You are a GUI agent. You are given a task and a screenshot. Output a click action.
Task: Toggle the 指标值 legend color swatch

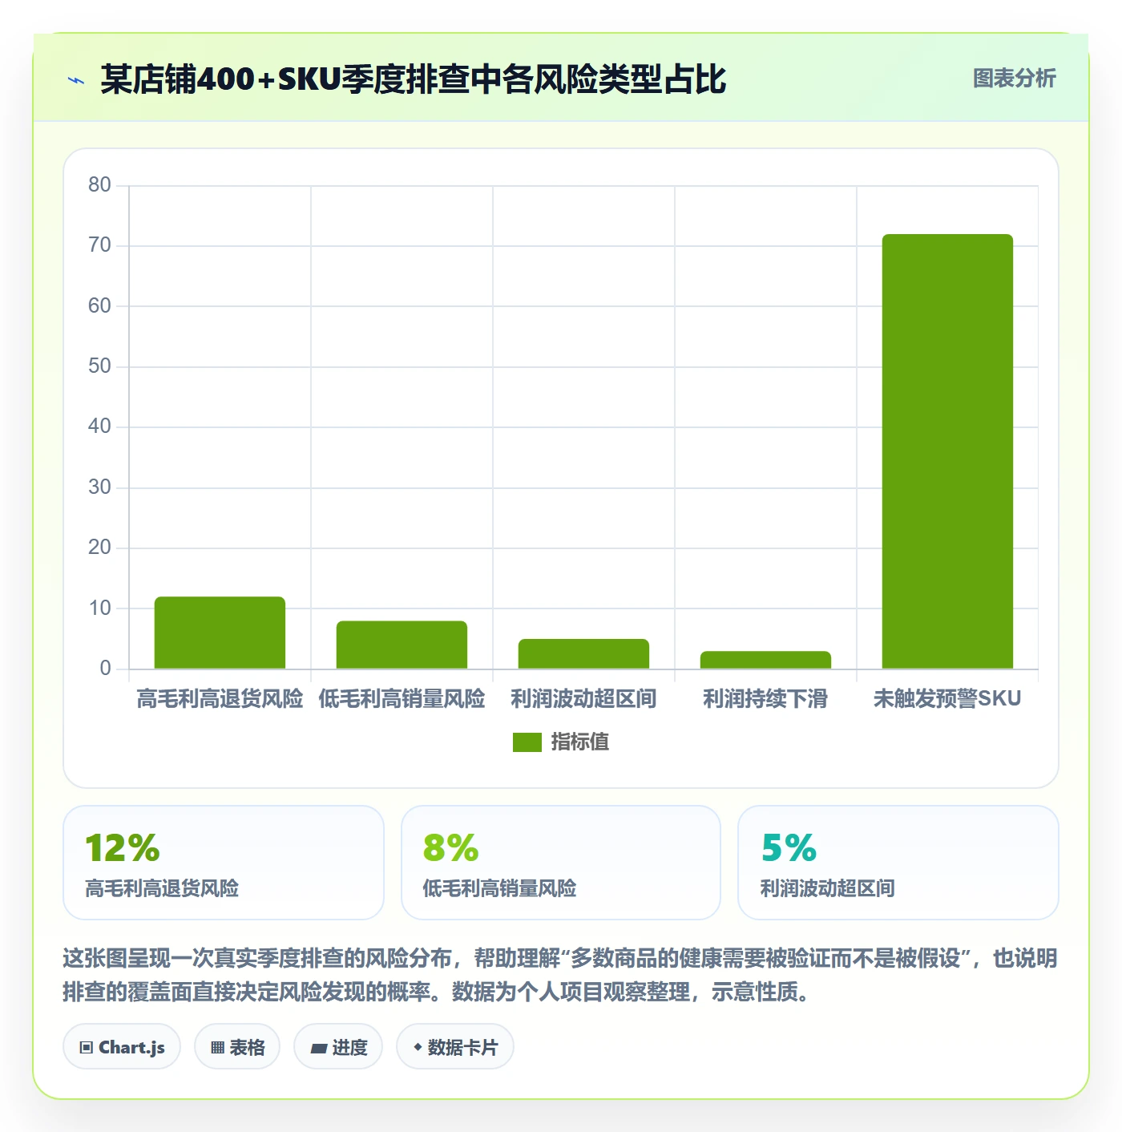tap(527, 742)
